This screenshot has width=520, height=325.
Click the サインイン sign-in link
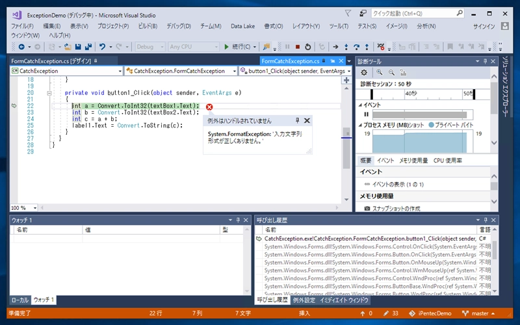[x=484, y=26]
